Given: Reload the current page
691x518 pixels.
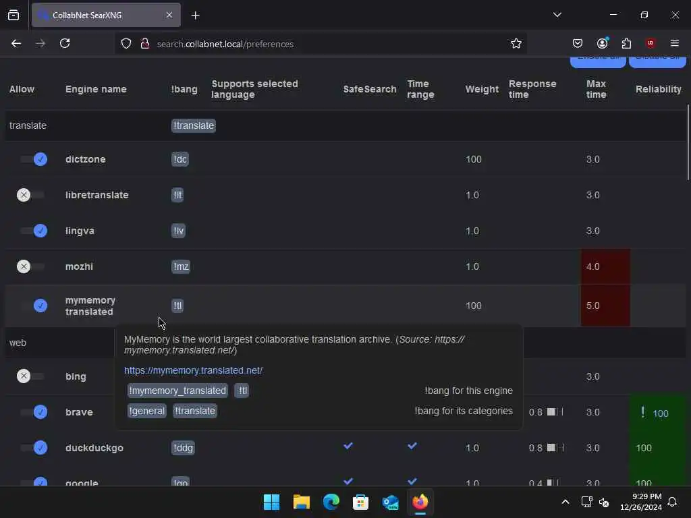Looking at the screenshot, I should pyautogui.click(x=65, y=44).
